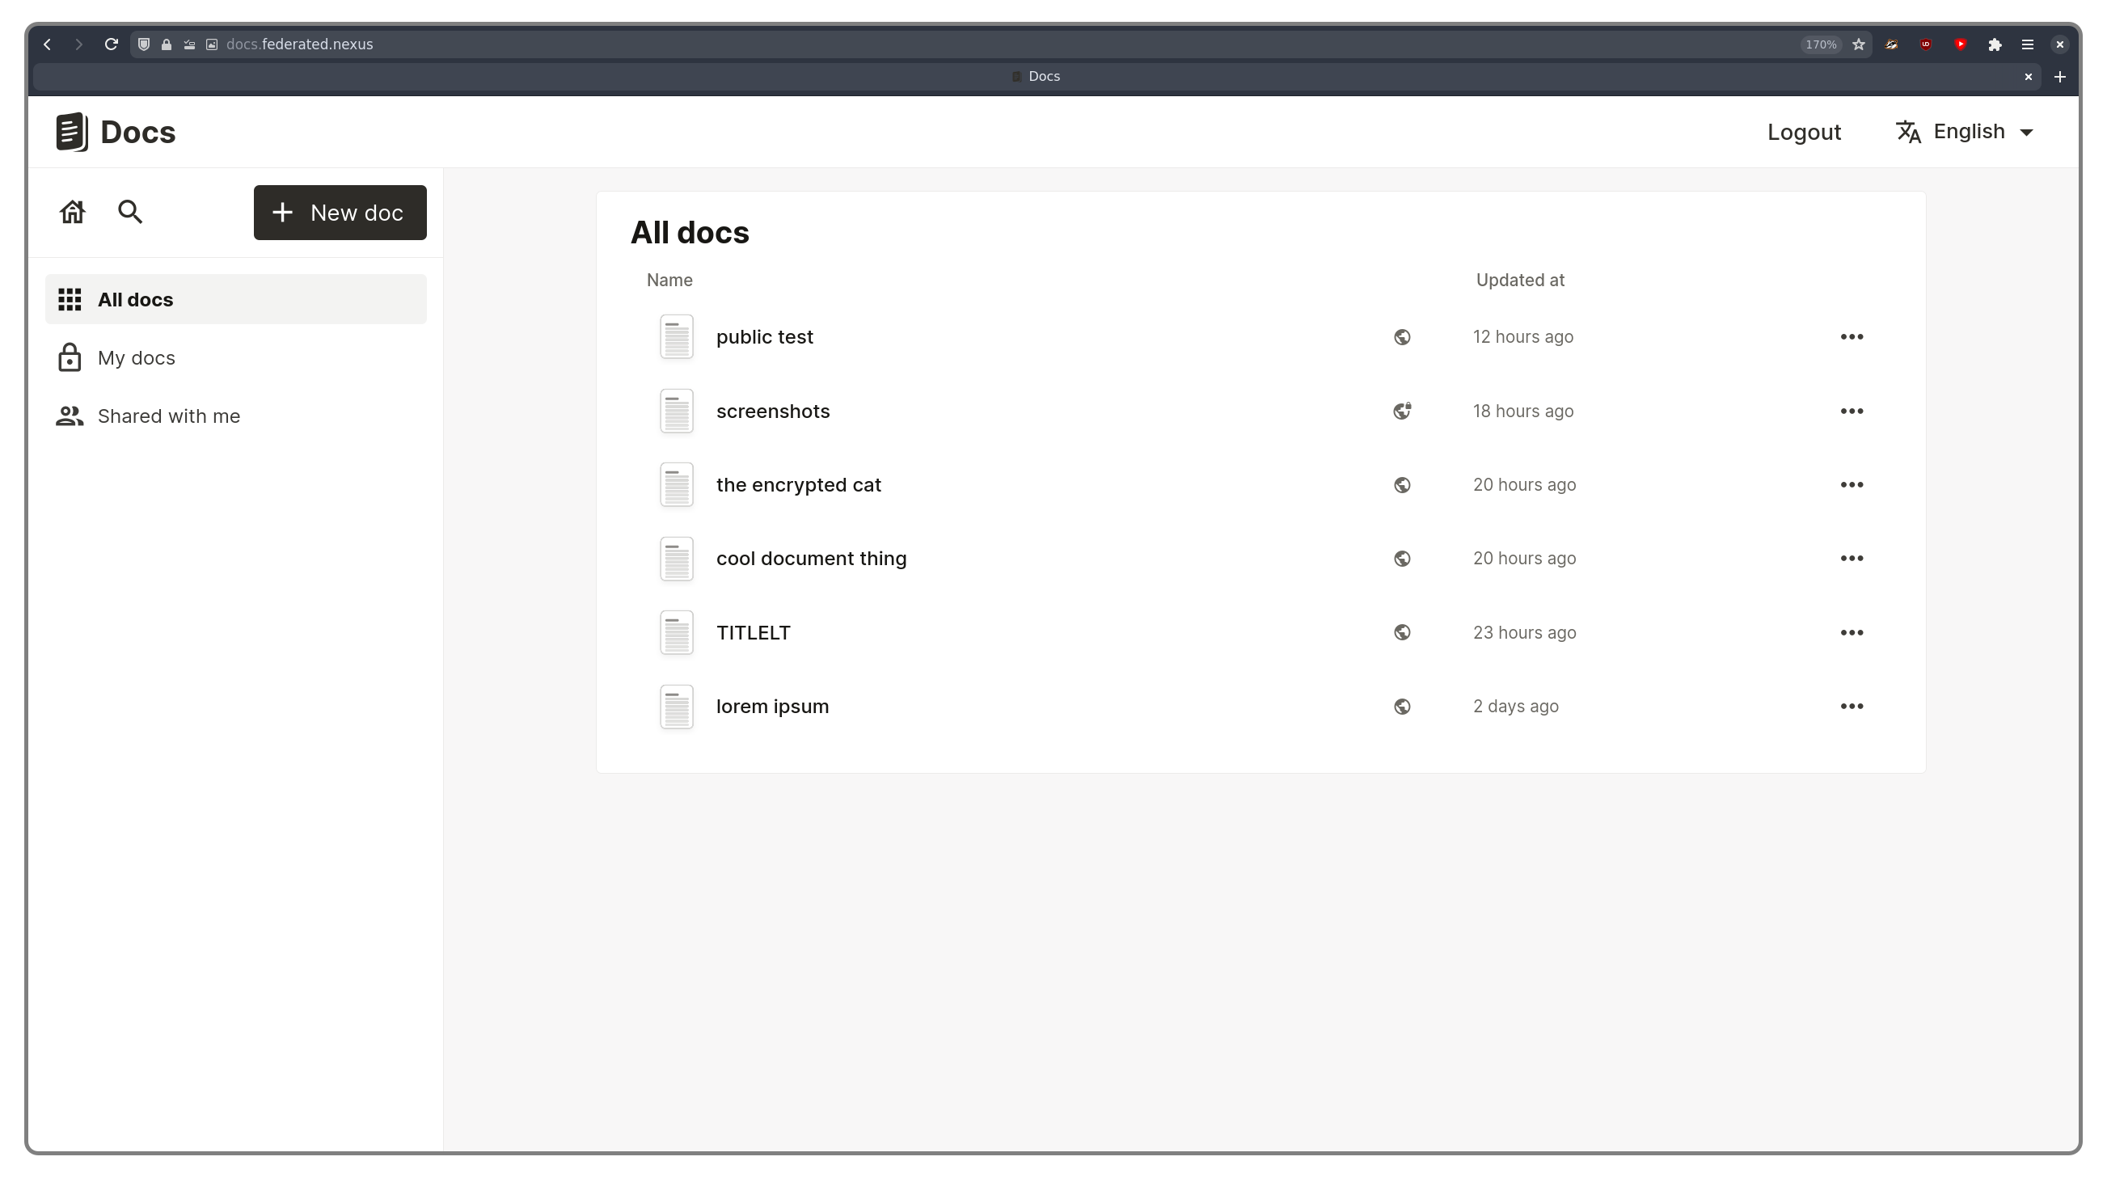Select the Docs browser tab
Viewport: 2107px width, 1182px height.
pyautogui.click(x=1036, y=77)
